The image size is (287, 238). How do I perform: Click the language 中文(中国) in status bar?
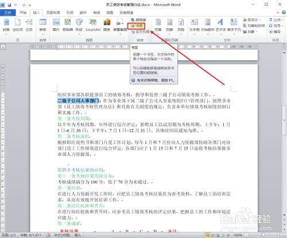point(61,235)
